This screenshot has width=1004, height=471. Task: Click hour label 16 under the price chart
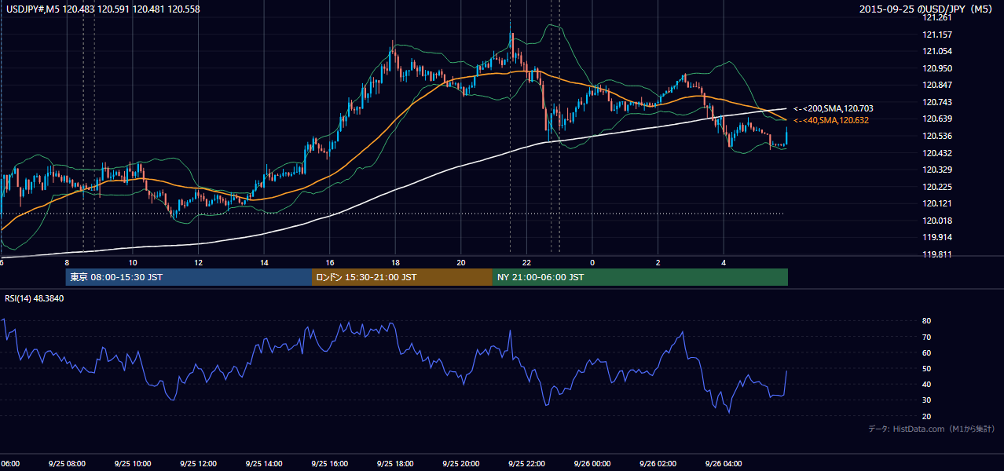click(330, 262)
